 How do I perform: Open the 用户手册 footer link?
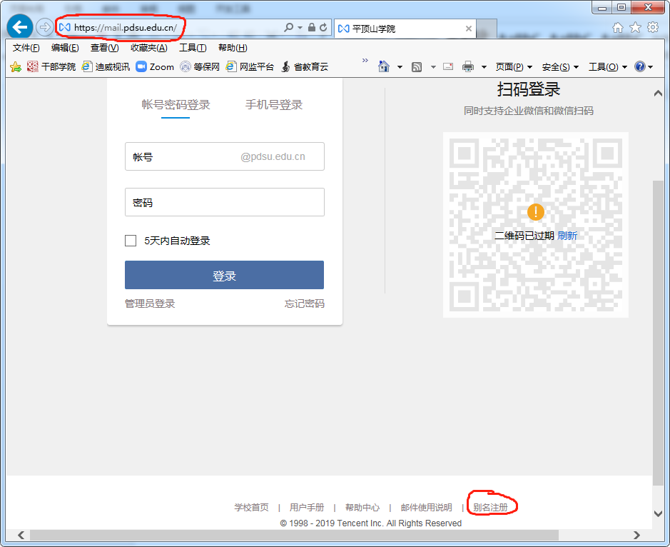point(307,508)
